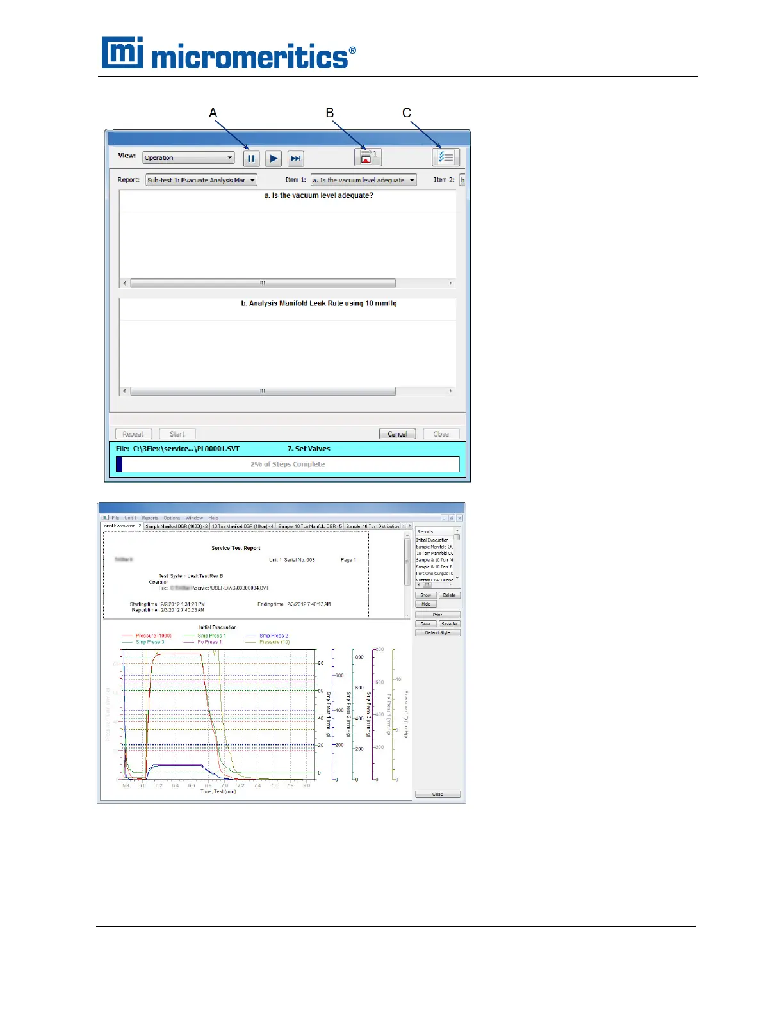Open the File menu in report window

coord(115,518)
